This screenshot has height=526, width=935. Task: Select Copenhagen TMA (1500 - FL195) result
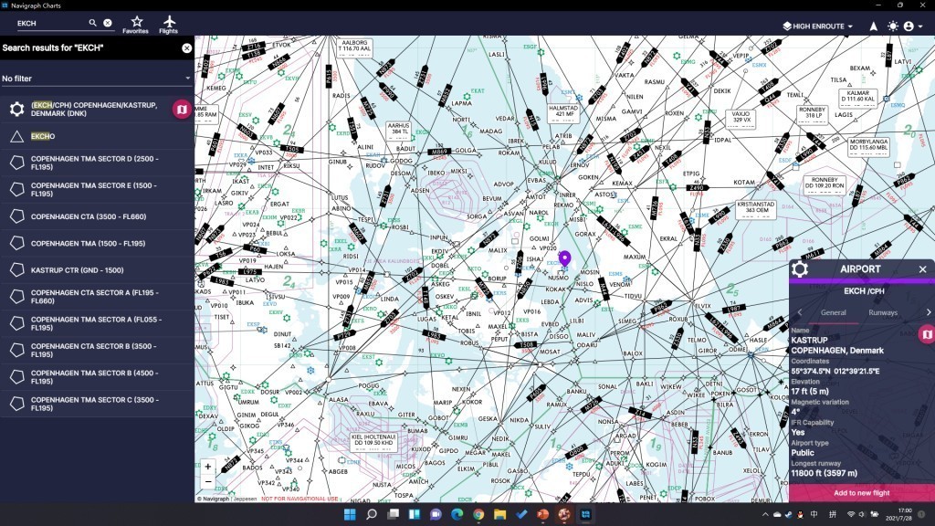coord(97,243)
